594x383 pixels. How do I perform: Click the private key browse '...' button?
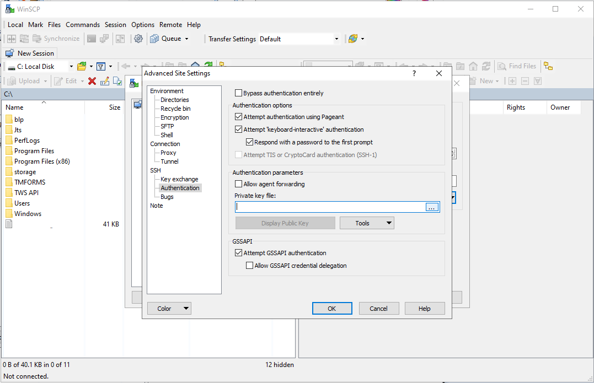[x=431, y=207]
